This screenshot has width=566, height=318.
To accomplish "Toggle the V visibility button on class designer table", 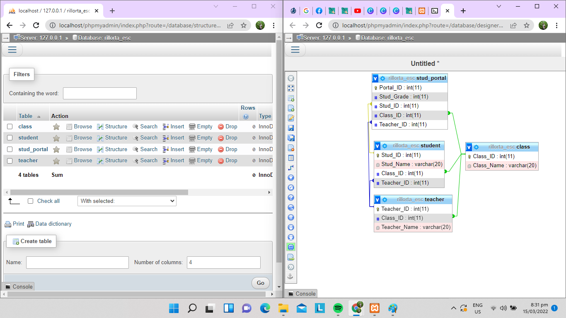I will point(469,147).
